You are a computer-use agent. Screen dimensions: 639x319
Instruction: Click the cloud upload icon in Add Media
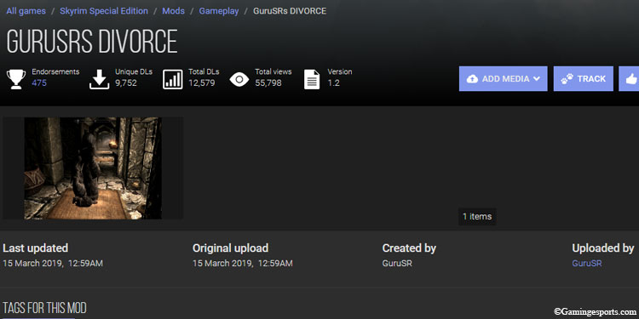click(472, 79)
